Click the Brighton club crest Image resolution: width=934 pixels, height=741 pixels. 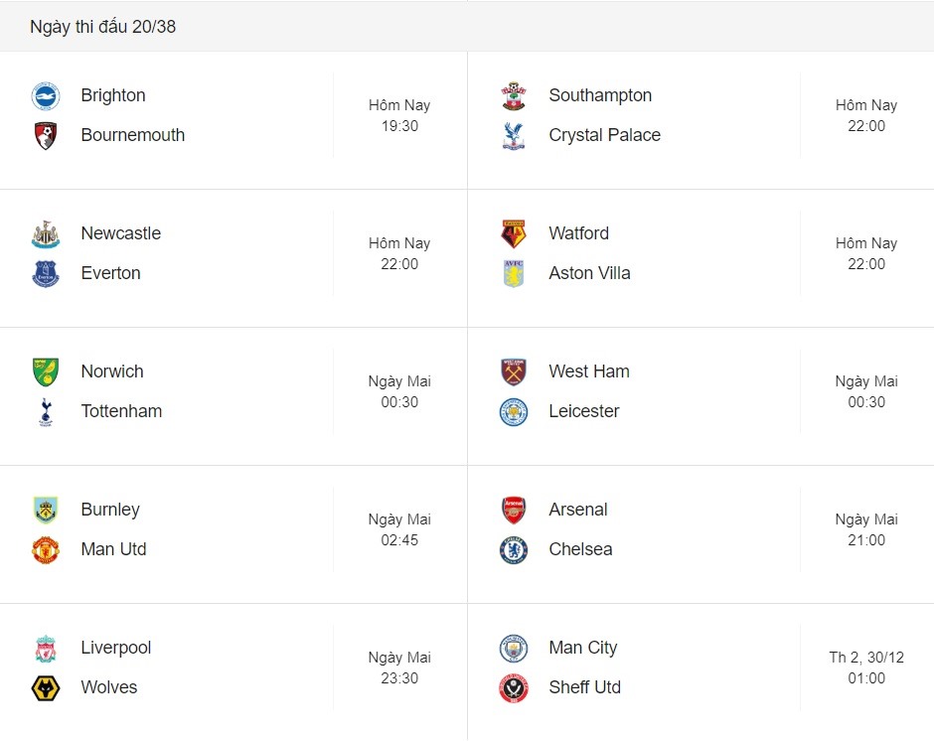click(x=46, y=96)
